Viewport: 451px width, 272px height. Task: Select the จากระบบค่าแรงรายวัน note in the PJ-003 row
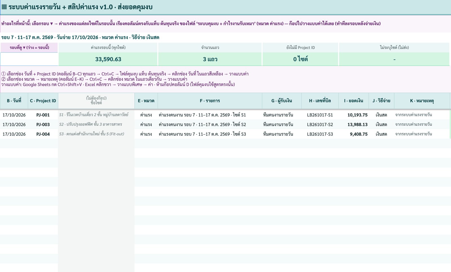(x=422, y=124)
